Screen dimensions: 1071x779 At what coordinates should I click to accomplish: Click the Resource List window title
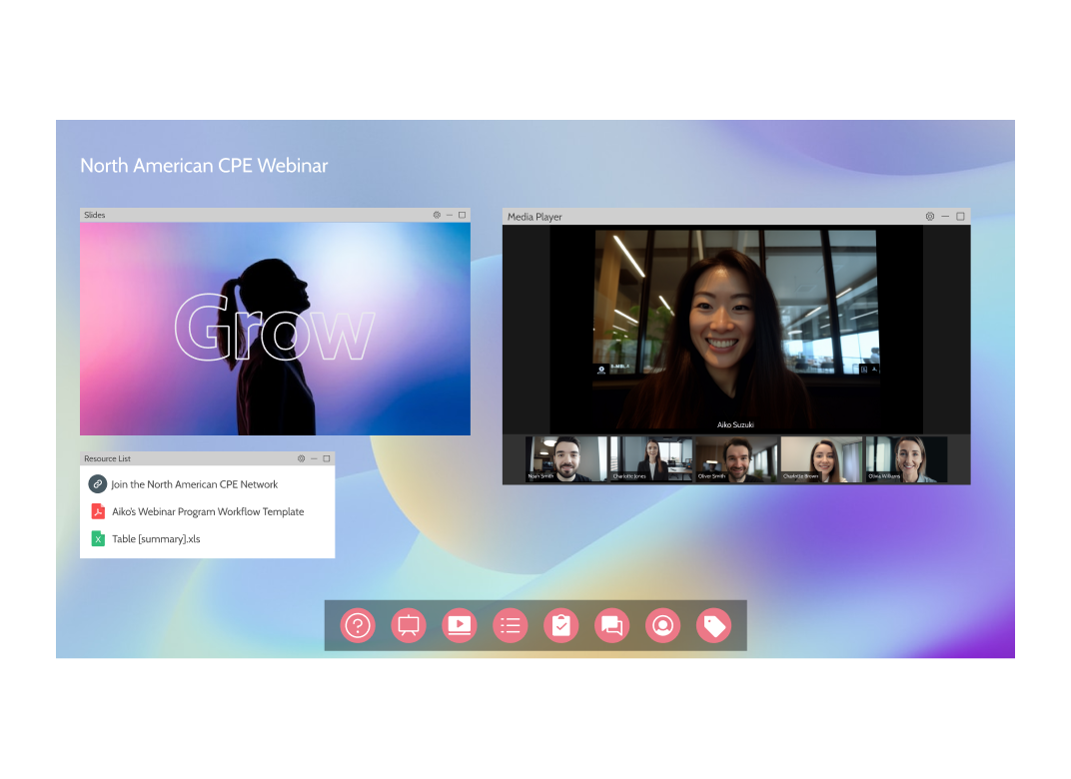pyautogui.click(x=107, y=458)
